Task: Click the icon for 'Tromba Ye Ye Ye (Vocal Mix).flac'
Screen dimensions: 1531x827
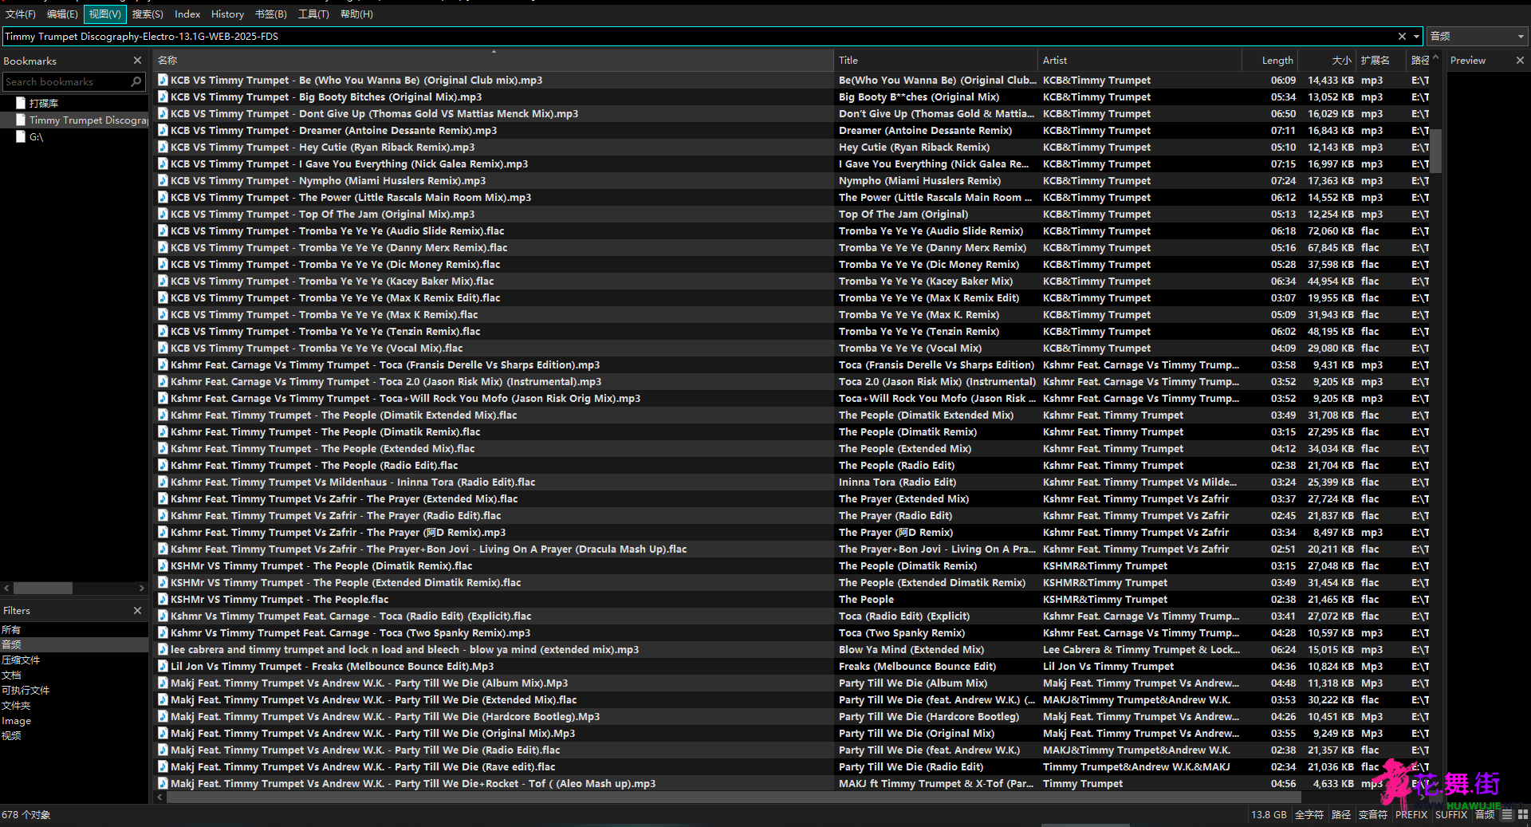Action: click(x=163, y=348)
